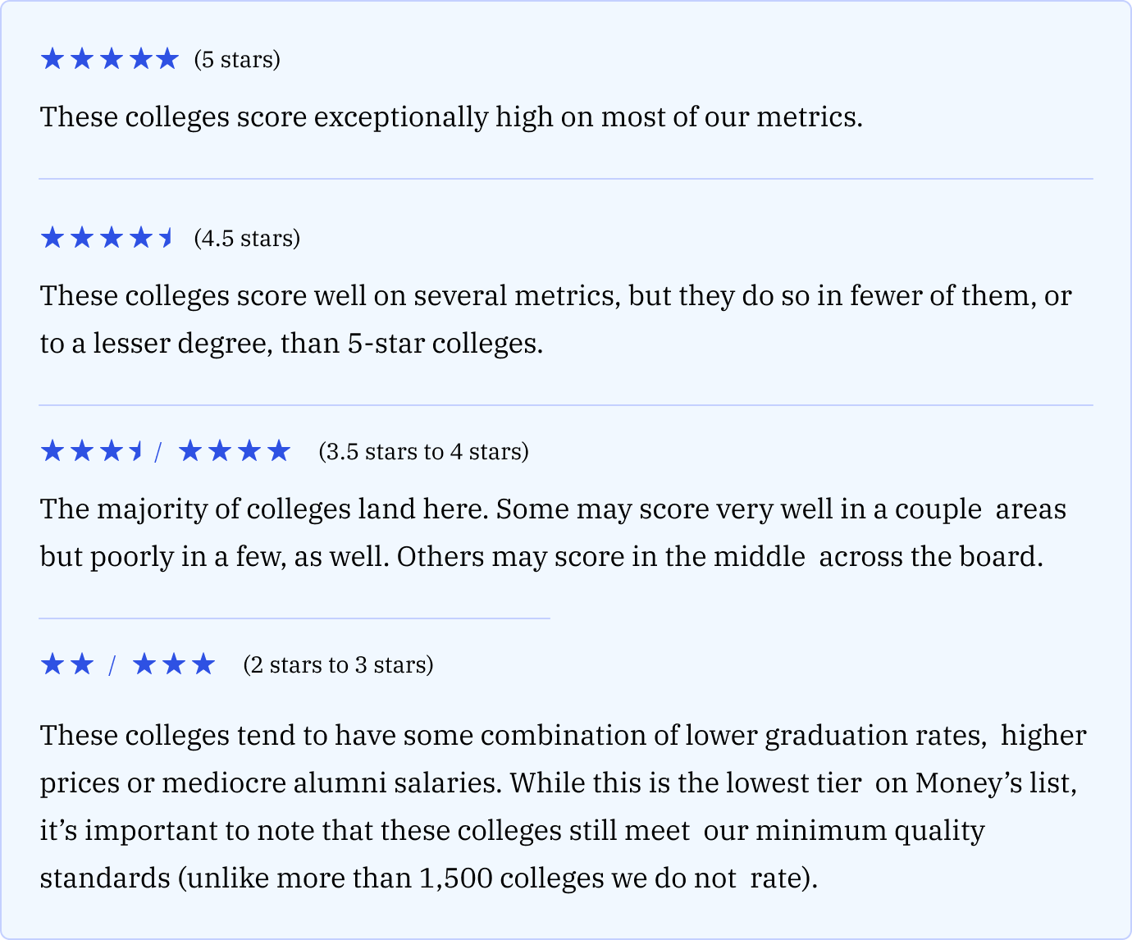1132x940 pixels.
Task: Click the slash between 2 and 3 star groups
Action: [x=112, y=665]
